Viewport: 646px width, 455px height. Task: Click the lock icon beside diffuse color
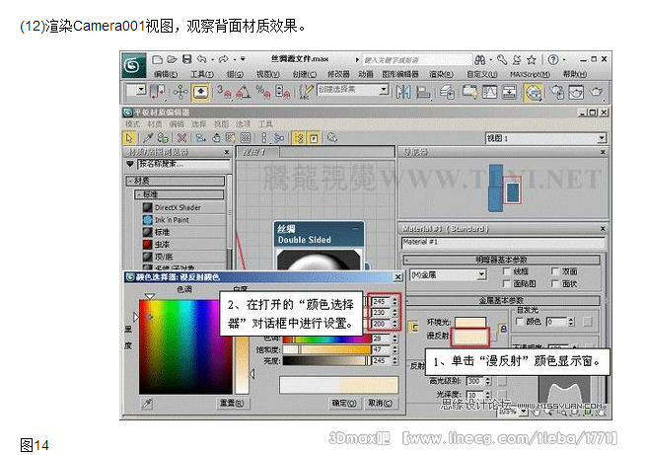(x=503, y=329)
